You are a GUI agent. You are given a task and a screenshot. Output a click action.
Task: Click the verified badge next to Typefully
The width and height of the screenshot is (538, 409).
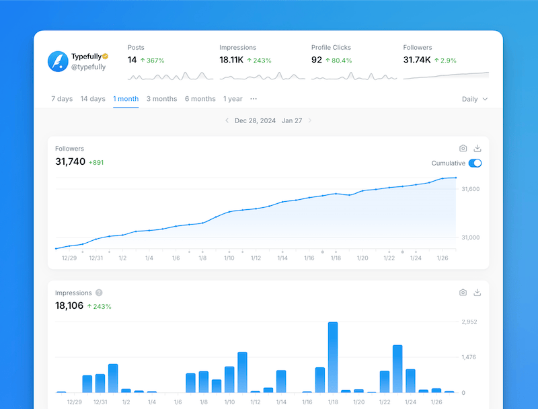pos(105,57)
